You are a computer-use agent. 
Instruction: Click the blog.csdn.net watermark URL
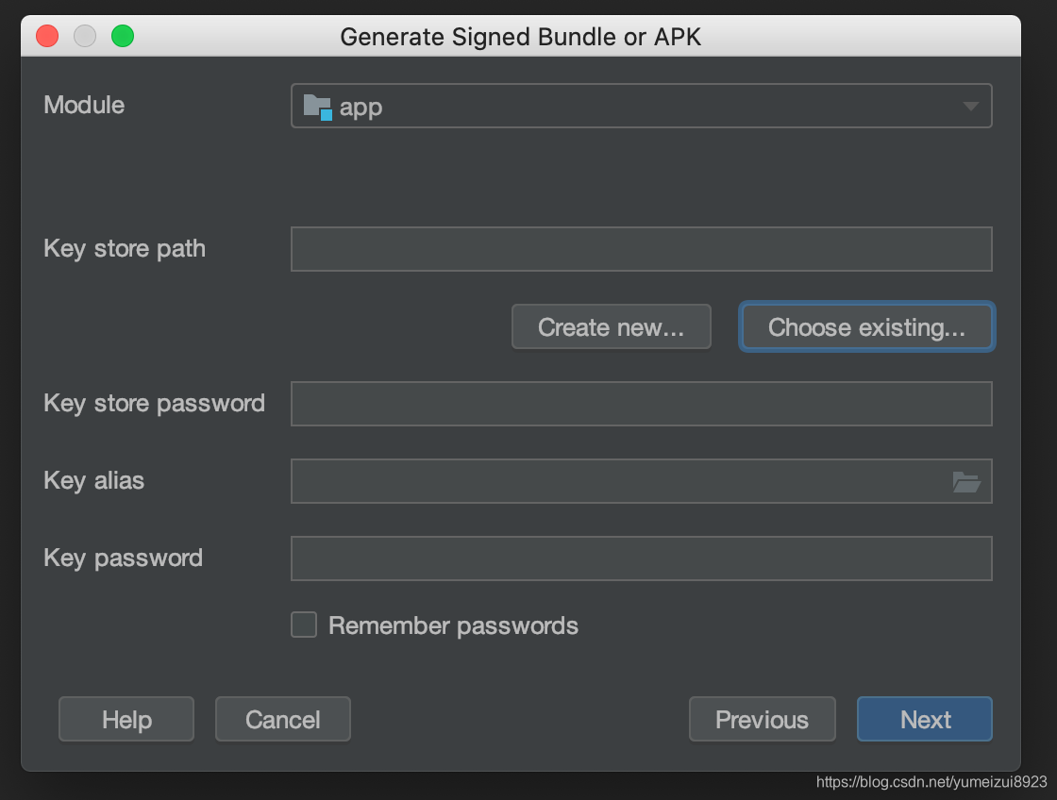click(931, 782)
